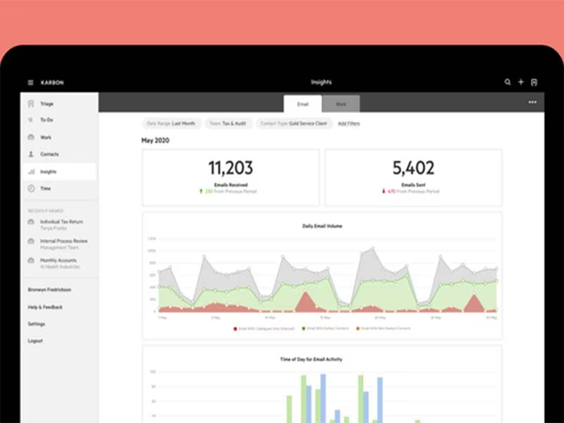The image size is (564, 423).
Task: Open Settings in the sidebar
Action: [x=37, y=324]
